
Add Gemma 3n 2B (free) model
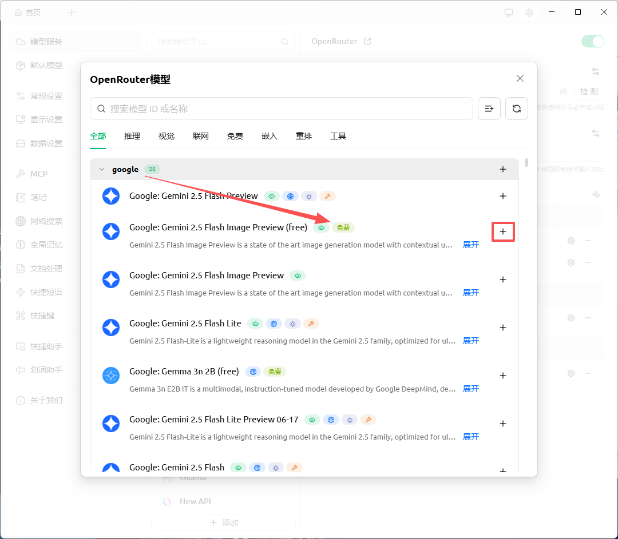tap(503, 376)
